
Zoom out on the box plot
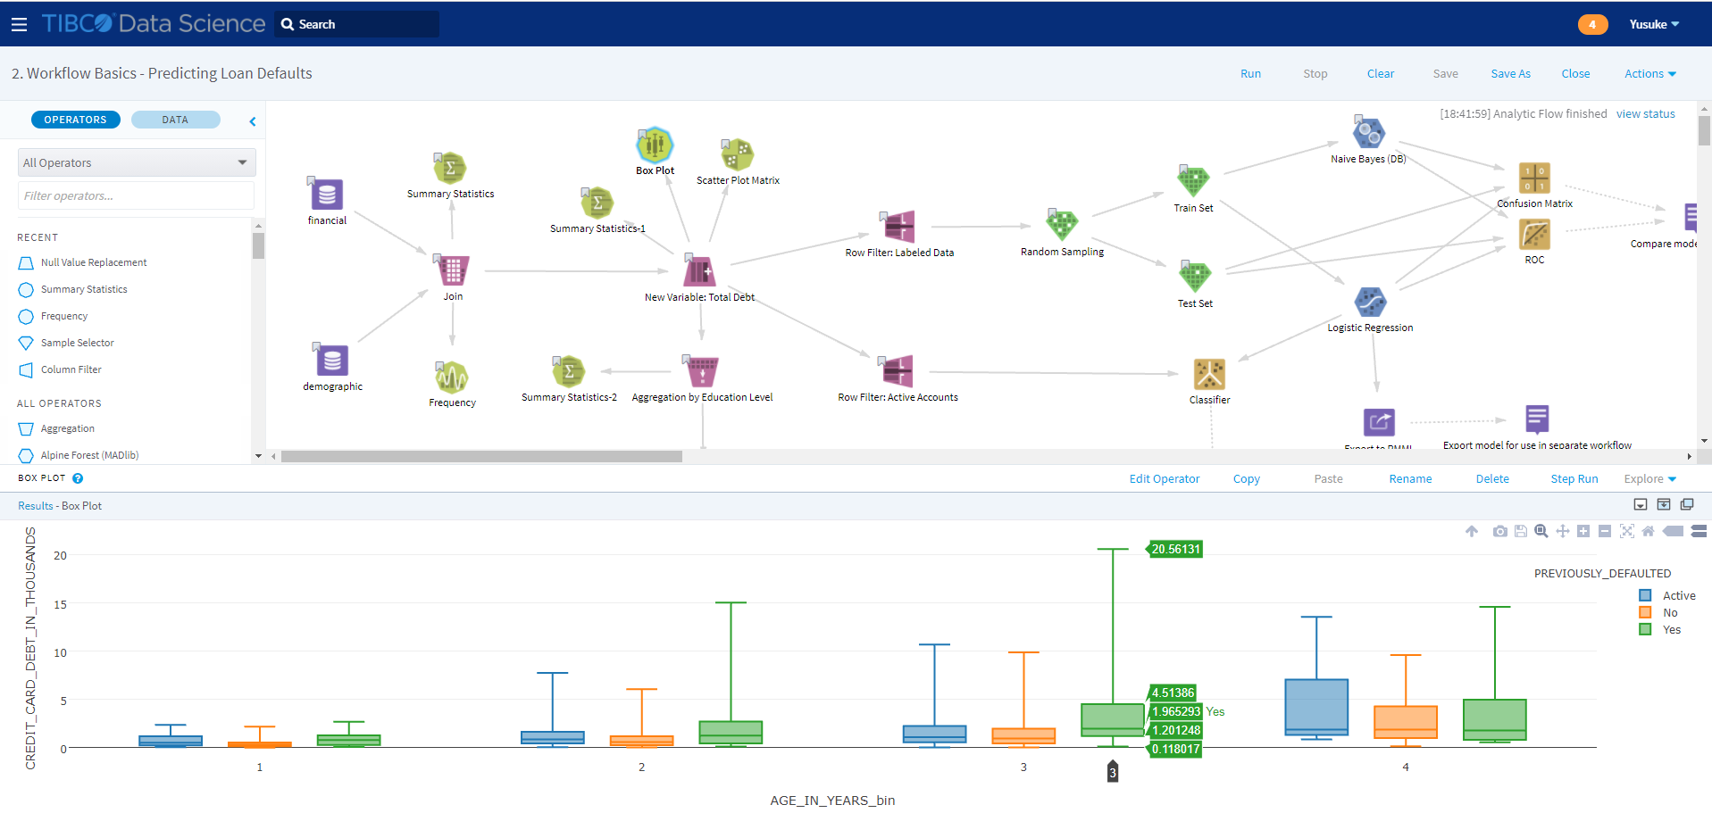1605,531
